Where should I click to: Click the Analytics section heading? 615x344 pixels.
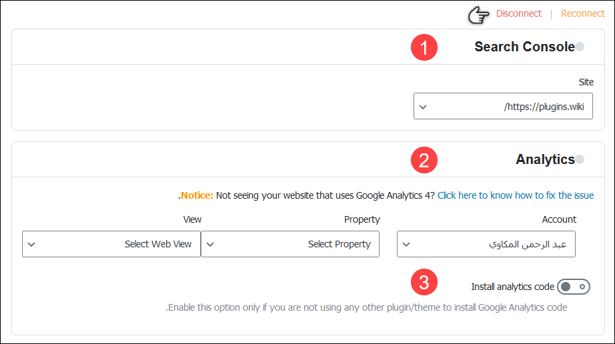[545, 159]
